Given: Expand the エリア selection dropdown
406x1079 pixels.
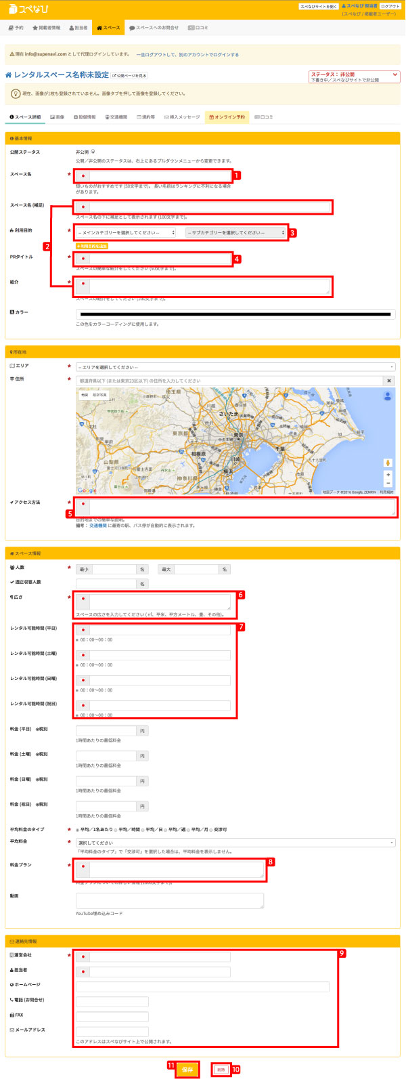Looking at the screenshot, I should (x=235, y=366).
